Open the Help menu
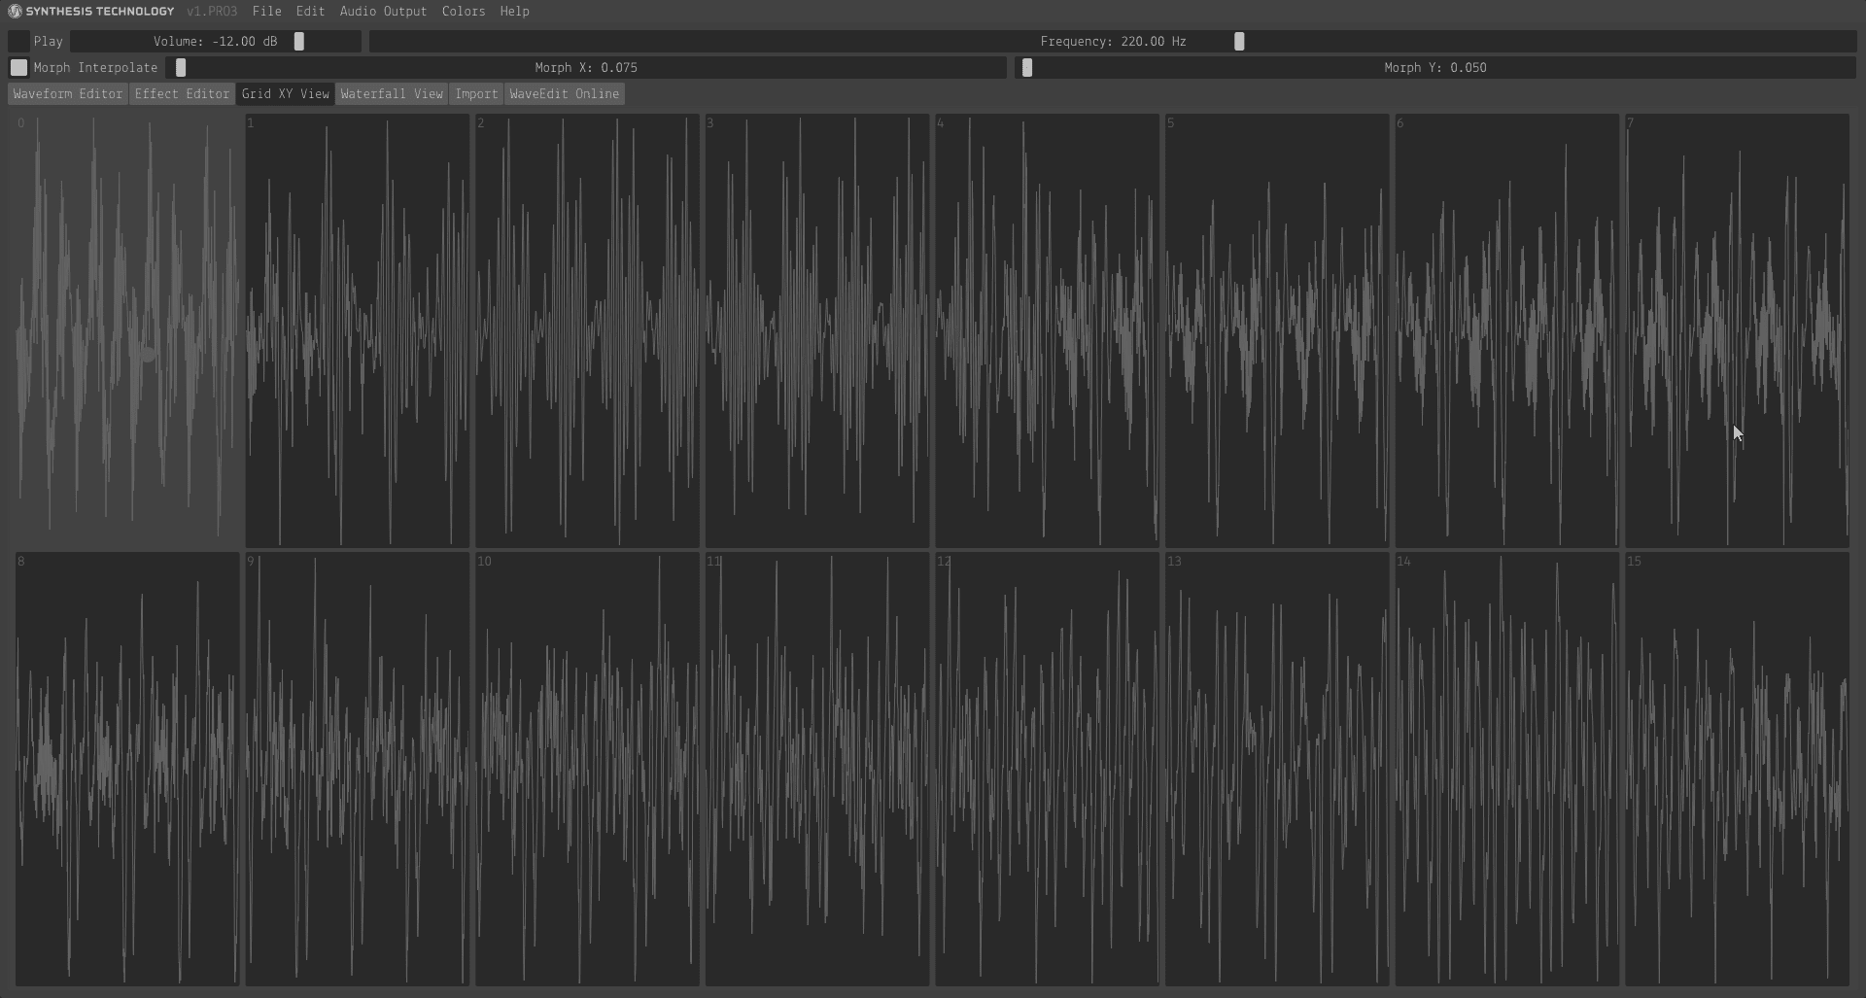This screenshot has width=1866, height=998. (514, 12)
